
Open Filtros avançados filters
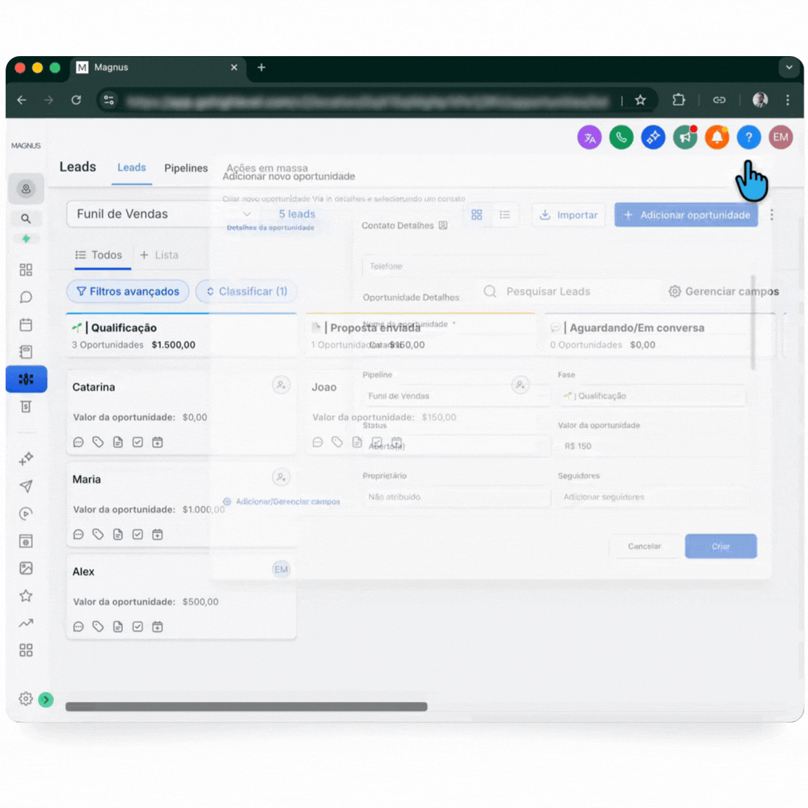coord(128,292)
